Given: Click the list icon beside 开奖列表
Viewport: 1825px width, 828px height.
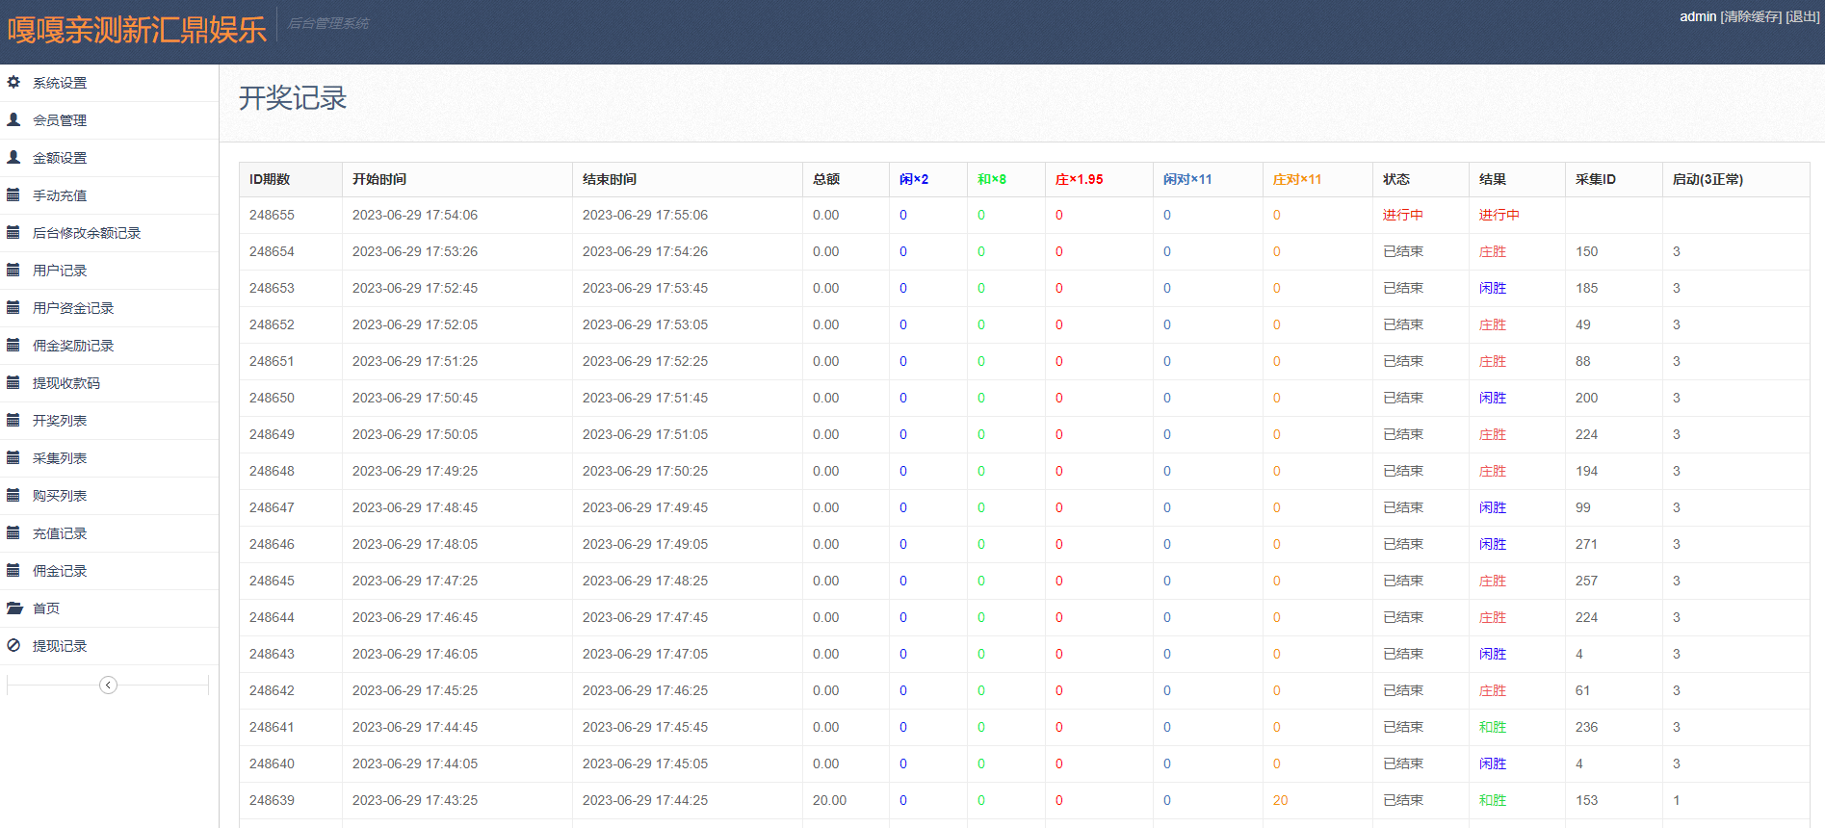Looking at the screenshot, I should (x=13, y=421).
